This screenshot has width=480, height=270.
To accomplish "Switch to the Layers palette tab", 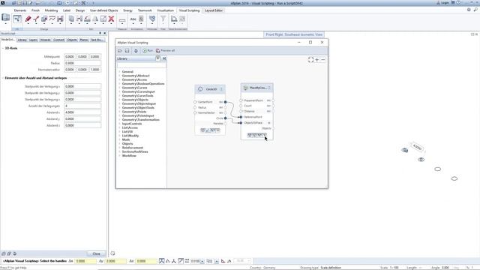I will pyautogui.click(x=33, y=40).
